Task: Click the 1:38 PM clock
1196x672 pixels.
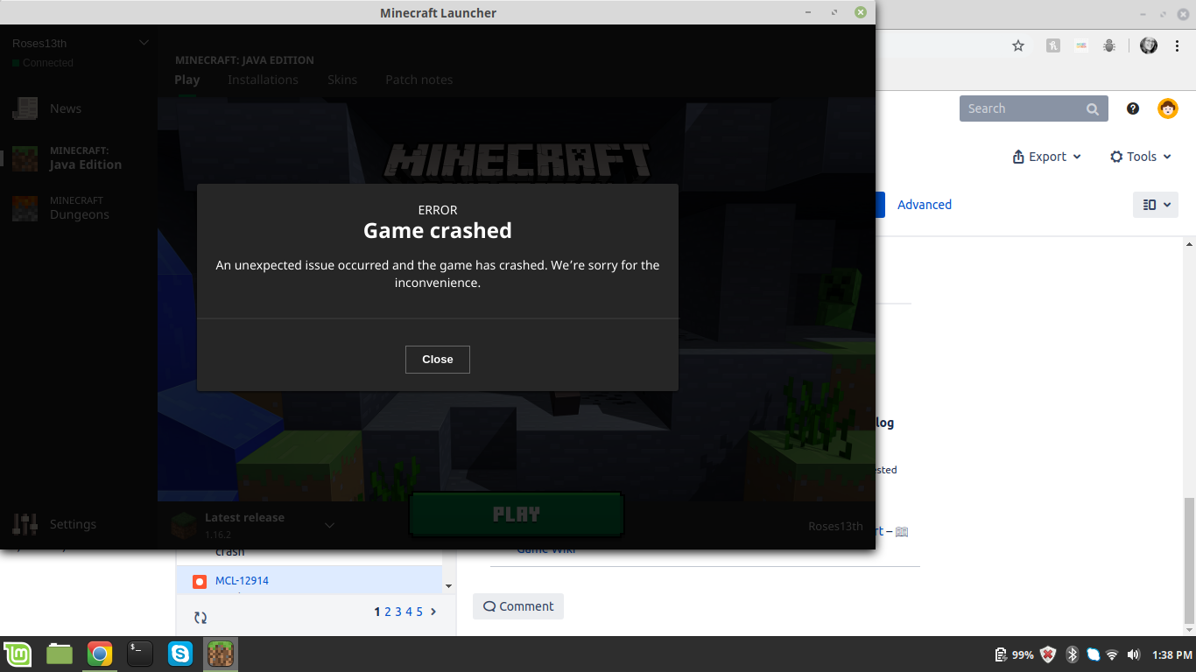Action: pos(1171,654)
